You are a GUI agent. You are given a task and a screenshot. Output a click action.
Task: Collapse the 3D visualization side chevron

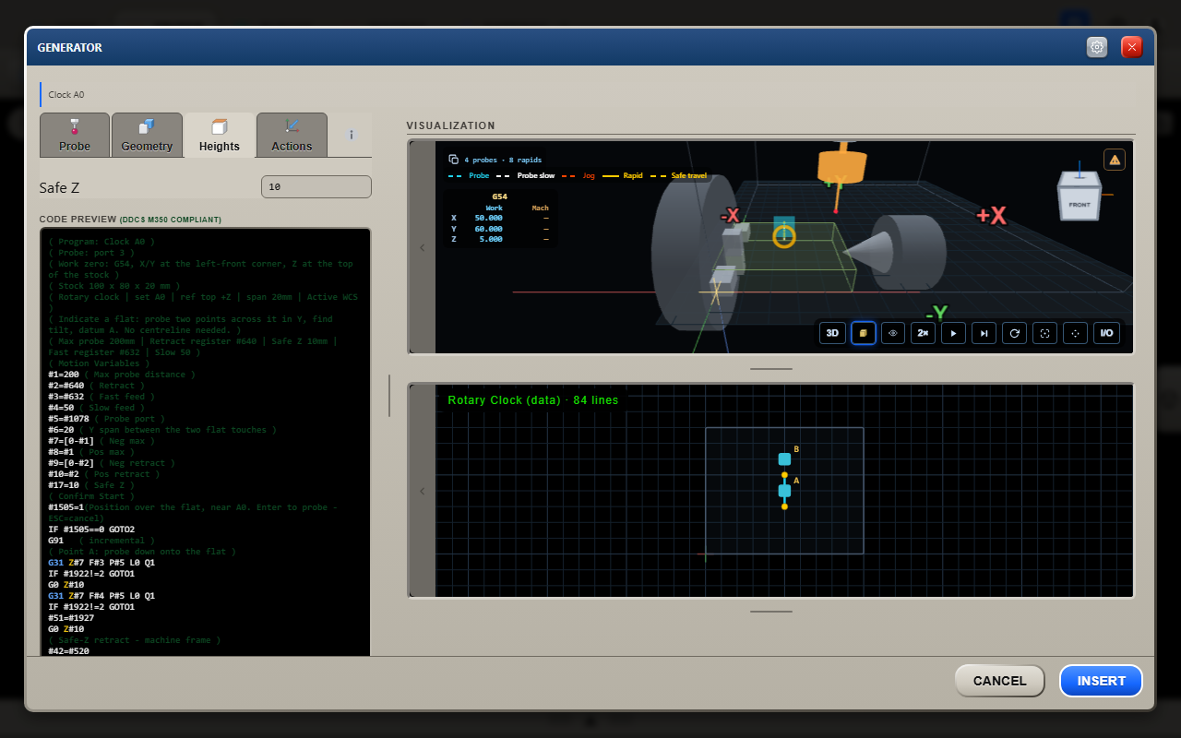pos(423,247)
